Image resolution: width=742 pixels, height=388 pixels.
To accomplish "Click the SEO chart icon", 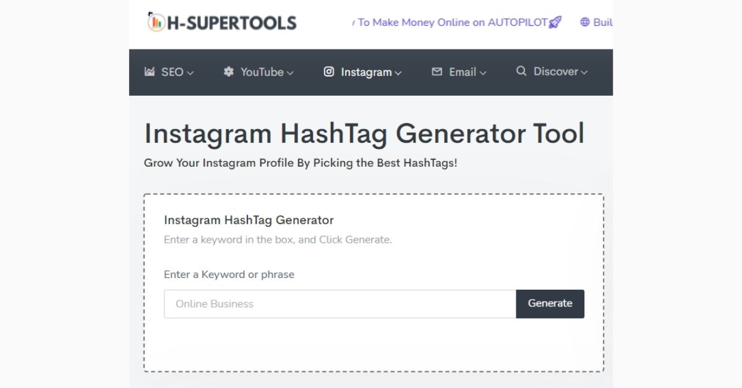I will click(x=149, y=72).
